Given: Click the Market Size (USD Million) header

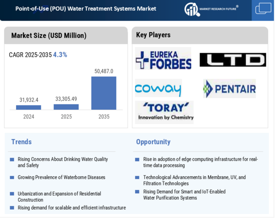Looking at the screenshot, I should click(x=49, y=35).
